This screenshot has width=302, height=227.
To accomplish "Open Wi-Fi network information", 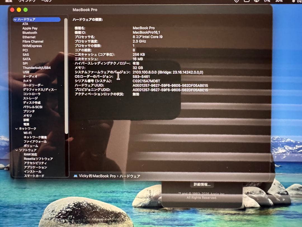I will 27,133.
